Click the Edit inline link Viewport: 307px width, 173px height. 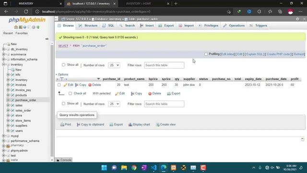(227, 54)
